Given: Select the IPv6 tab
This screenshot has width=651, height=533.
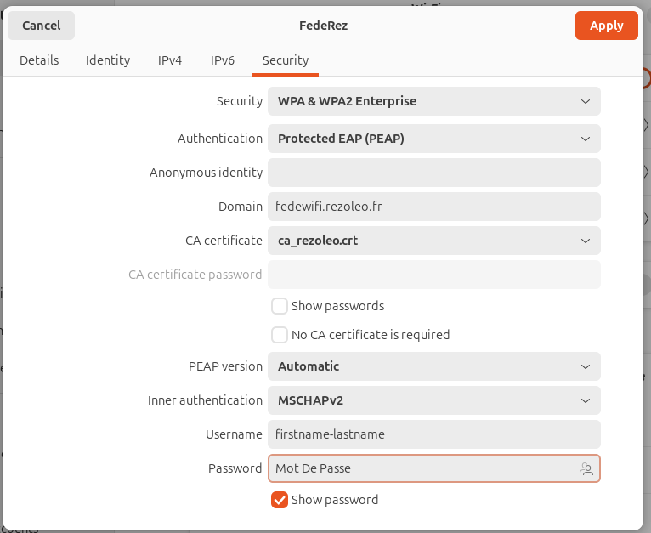Looking at the screenshot, I should click(223, 60).
